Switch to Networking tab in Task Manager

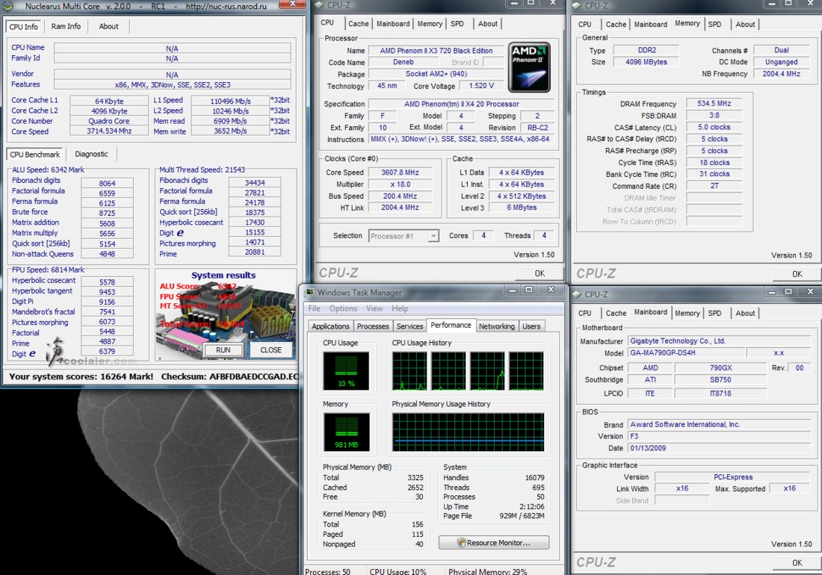pyautogui.click(x=496, y=326)
